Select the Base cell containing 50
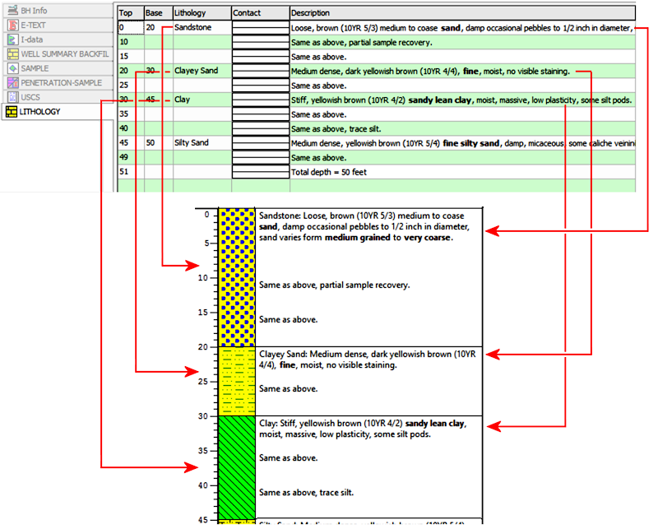This screenshot has height=529, width=658. point(157,142)
